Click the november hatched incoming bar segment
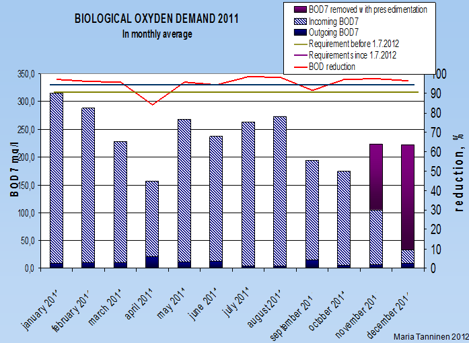 (x=376, y=237)
